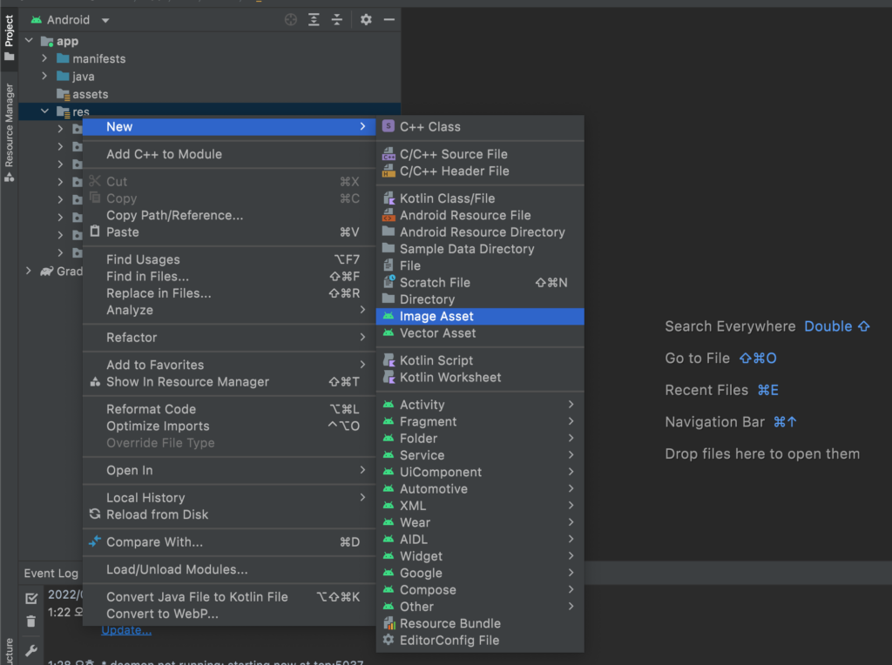This screenshot has width=892, height=665.
Task: Select Android Resource File menu entry
Action: (x=465, y=215)
